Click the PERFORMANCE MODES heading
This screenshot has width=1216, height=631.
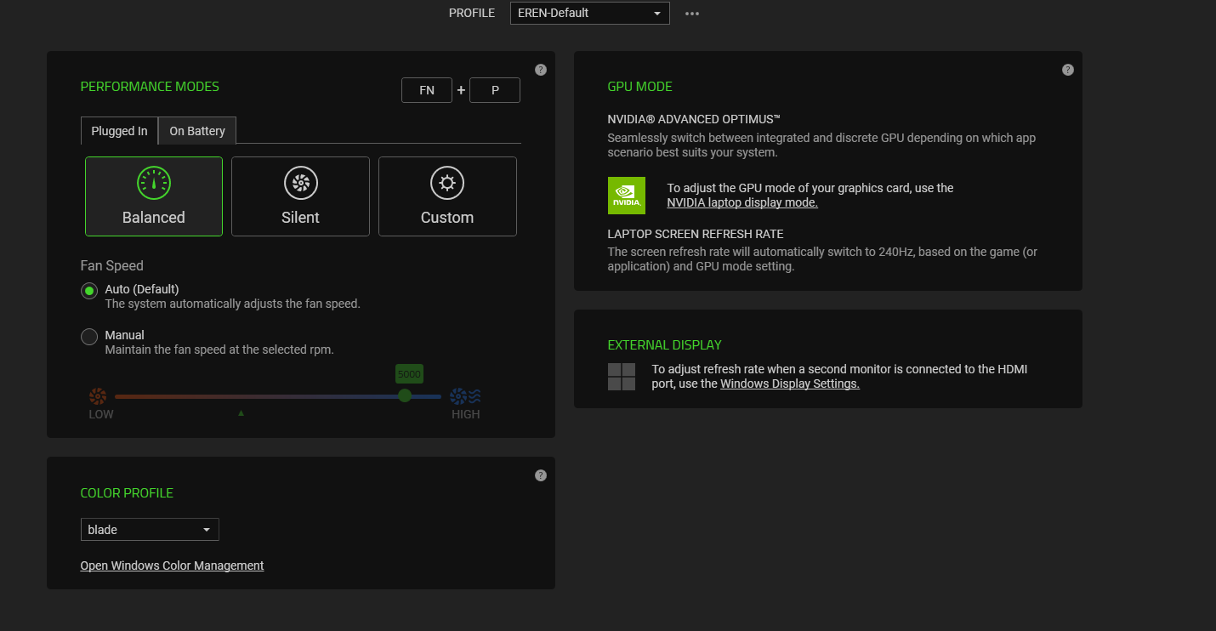pyautogui.click(x=150, y=87)
